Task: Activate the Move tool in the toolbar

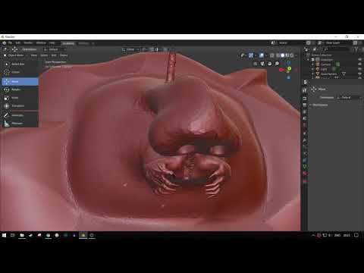Action: click(x=20, y=81)
